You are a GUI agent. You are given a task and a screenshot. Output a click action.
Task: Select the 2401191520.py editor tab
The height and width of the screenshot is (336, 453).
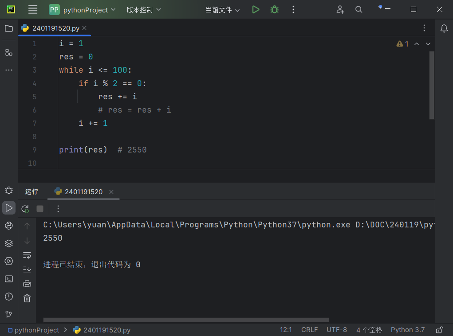[x=54, y=28]
